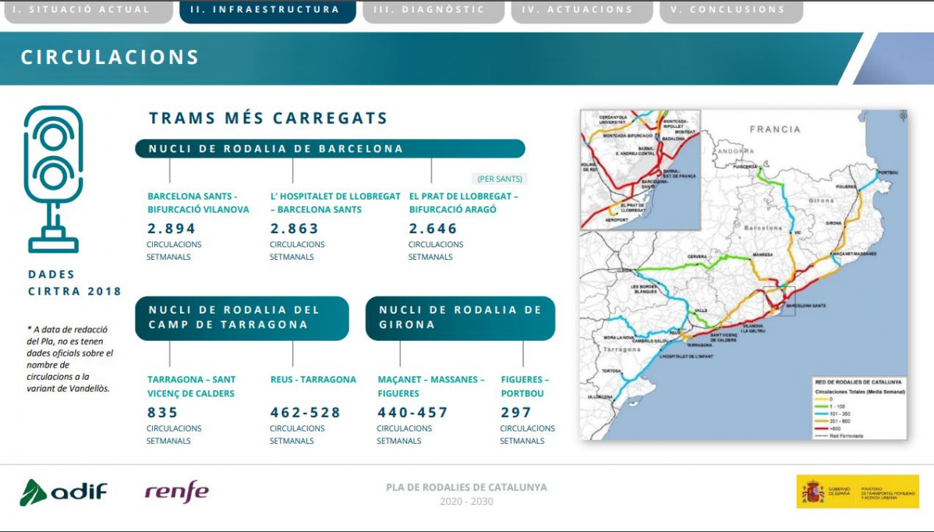Click "CIRCULACIONS SETMANALS" under 835
Screen dimensions: 934x532
click(x=174, y=434)
